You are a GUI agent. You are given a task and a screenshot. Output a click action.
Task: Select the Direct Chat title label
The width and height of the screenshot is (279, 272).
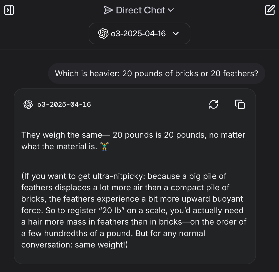coord(141,10)
